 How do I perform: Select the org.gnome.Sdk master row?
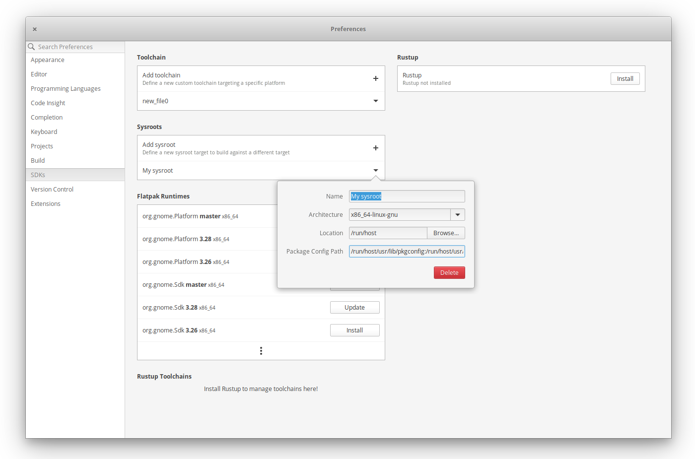[207, 285]
